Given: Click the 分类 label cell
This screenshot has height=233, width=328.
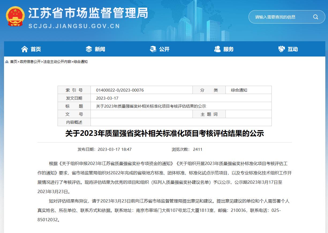Looking at the screenshot, I should pyautogui.click(x=209, y=90).
